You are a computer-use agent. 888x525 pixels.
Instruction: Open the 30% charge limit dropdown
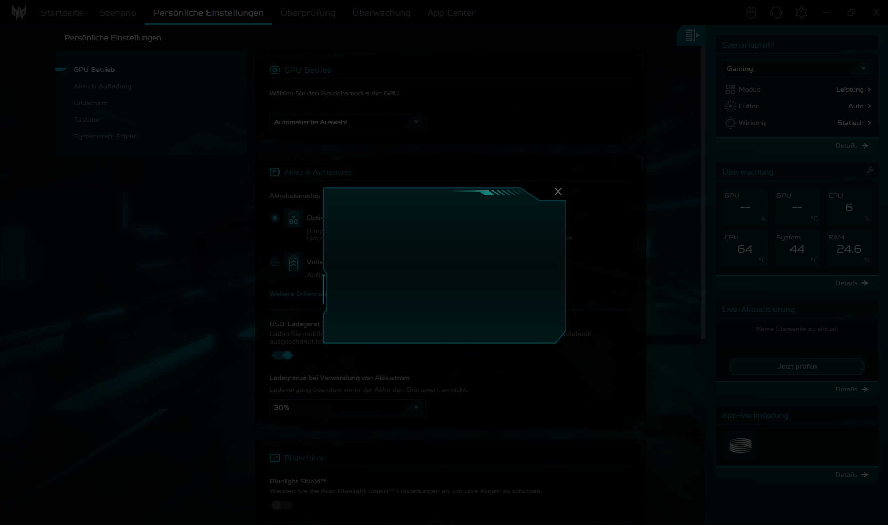tap(347, 408)
